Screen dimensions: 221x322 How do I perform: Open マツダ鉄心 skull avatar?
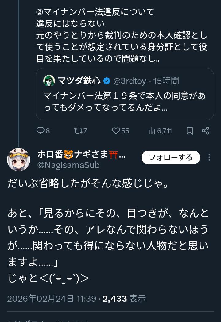coord(49,81)
